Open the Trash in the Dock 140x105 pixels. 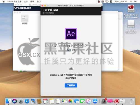point(132,101)
